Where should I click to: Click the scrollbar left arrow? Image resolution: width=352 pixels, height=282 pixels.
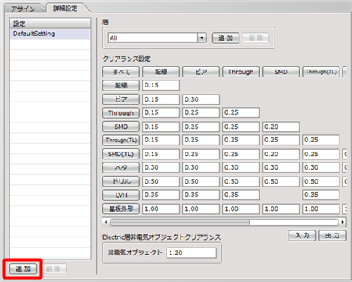point(106,223)
